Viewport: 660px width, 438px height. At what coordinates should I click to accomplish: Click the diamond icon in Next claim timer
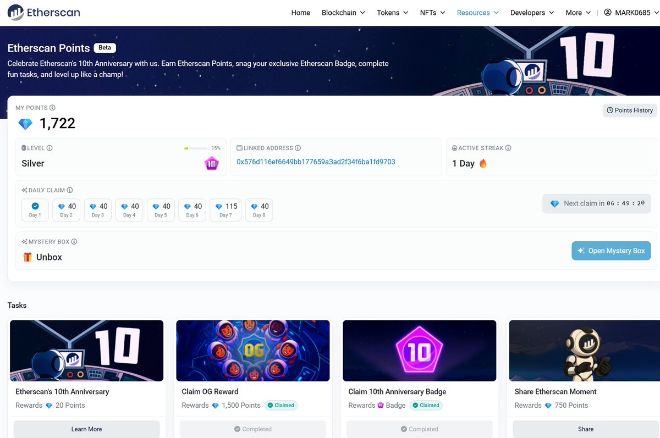click(x=554, y=203)
